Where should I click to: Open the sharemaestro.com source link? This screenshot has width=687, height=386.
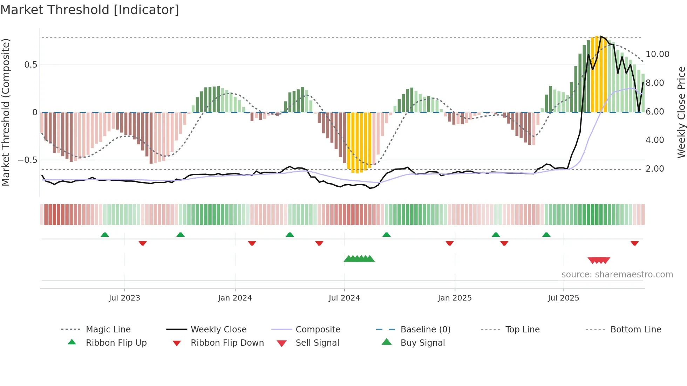click(x=617, y=274)
